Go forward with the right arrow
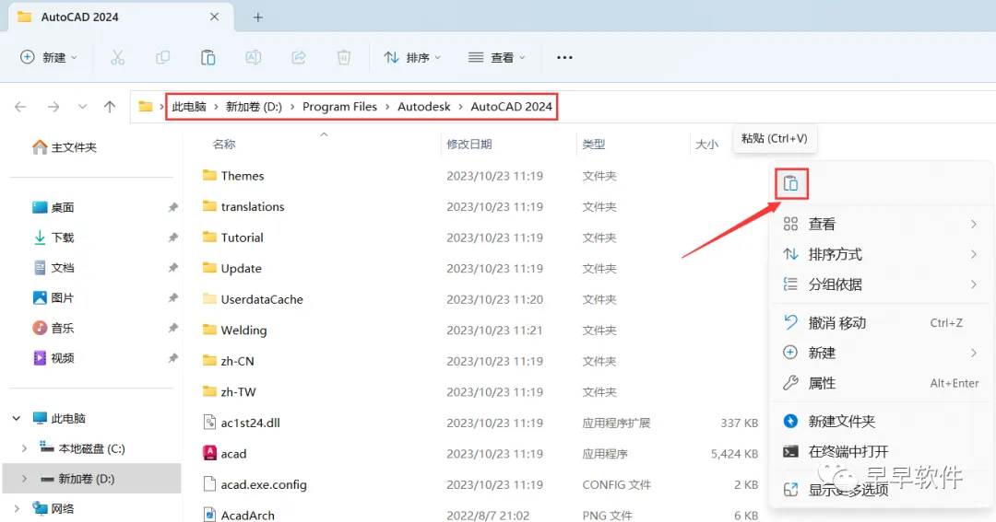Image resolution: width=996 pixels, height=522 pixels. 53,107
